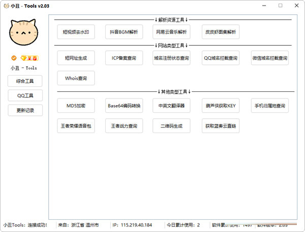Launch 微信域名拦截查询 tool
This screenshot has height=232, width=305.
(x=270, y=58)
